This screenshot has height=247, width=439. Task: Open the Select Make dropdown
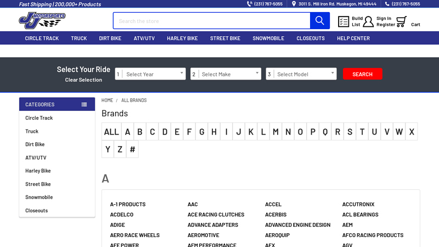coord(226,74)
